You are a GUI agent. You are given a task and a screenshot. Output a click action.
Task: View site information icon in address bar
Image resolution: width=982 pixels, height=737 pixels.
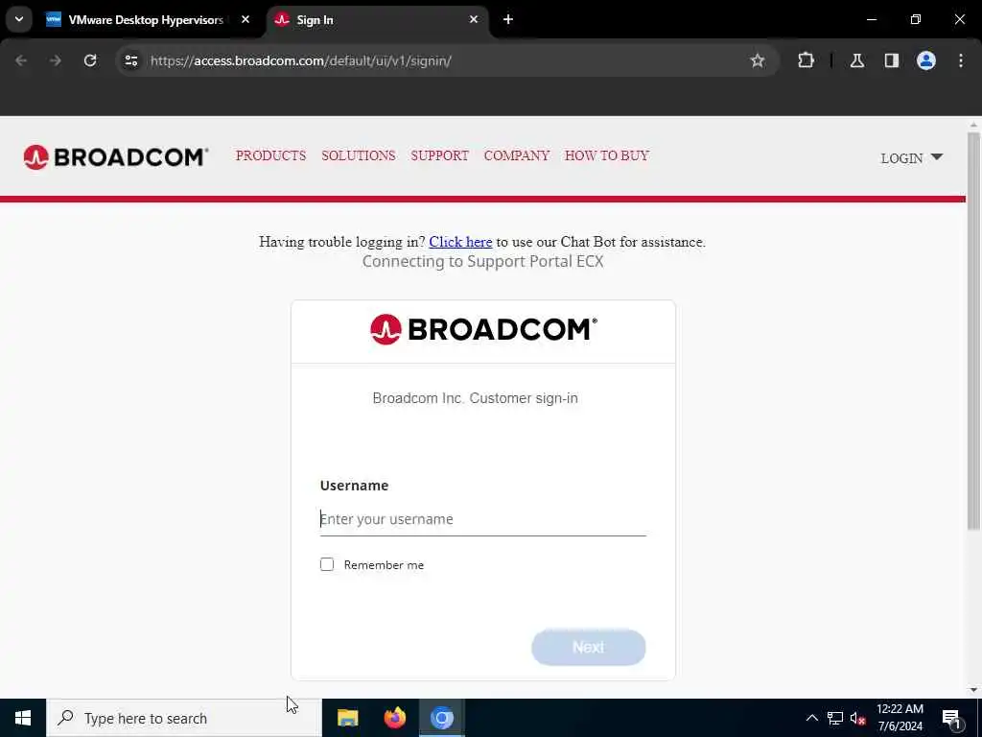pos(130,60)
